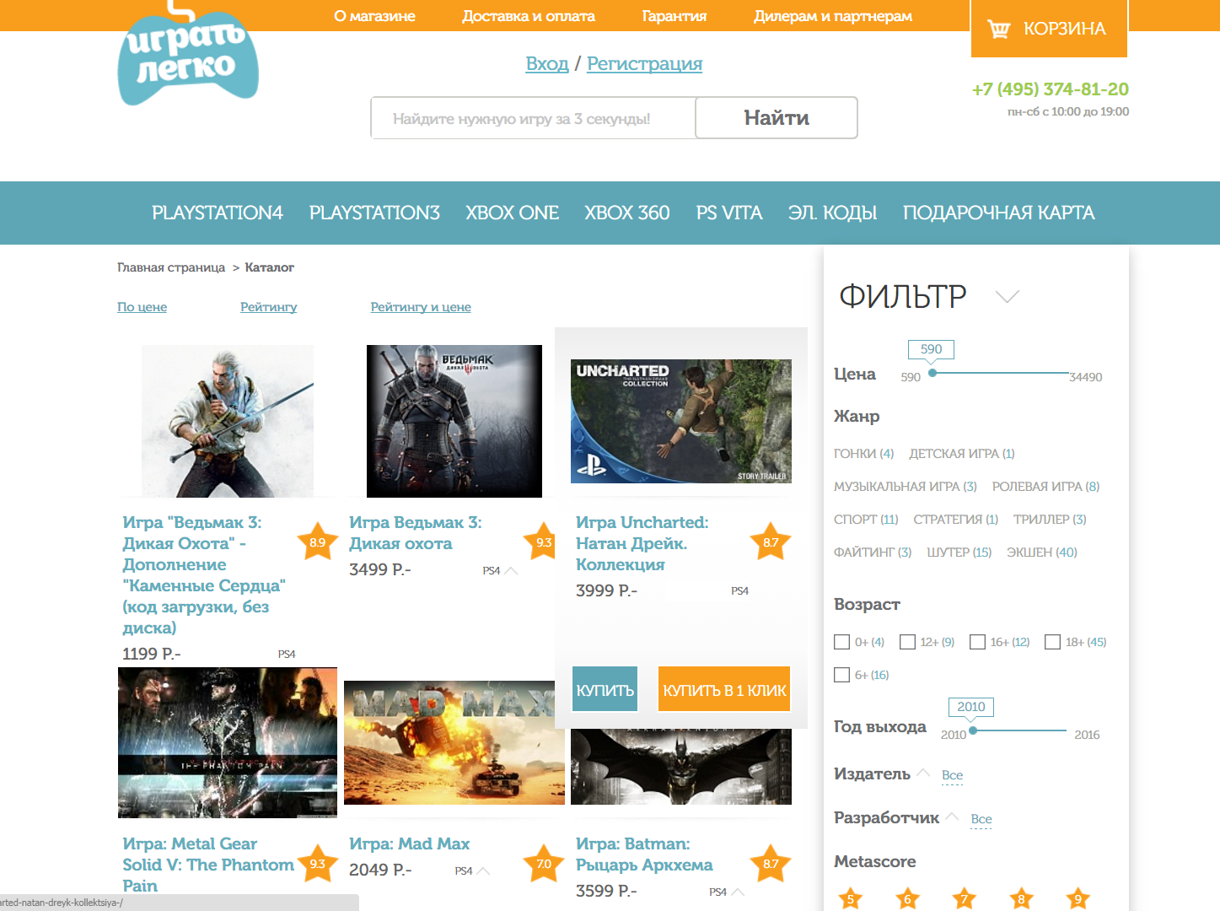Click the Играть Легко logo
Viewport: 1220px width, 911px height.
[188, 53]
